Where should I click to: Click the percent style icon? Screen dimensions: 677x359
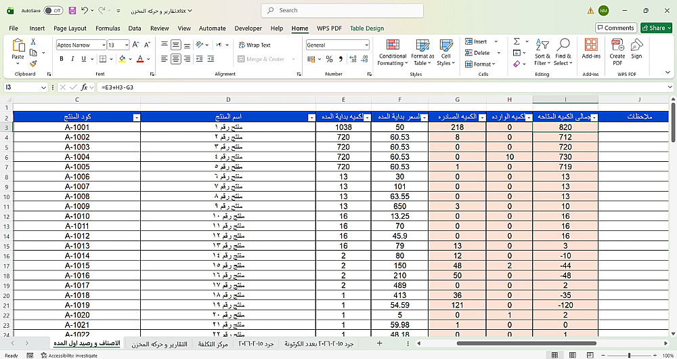coord(330,59)
